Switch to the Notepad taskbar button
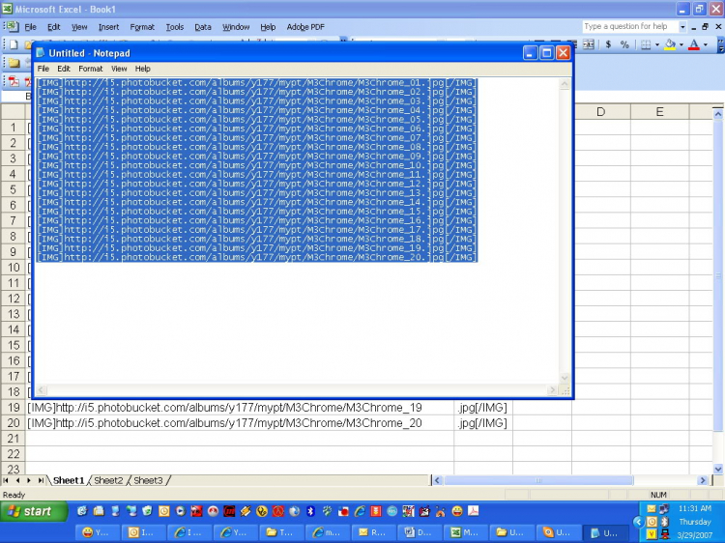 pyautogui.click(x=605, y=532)
